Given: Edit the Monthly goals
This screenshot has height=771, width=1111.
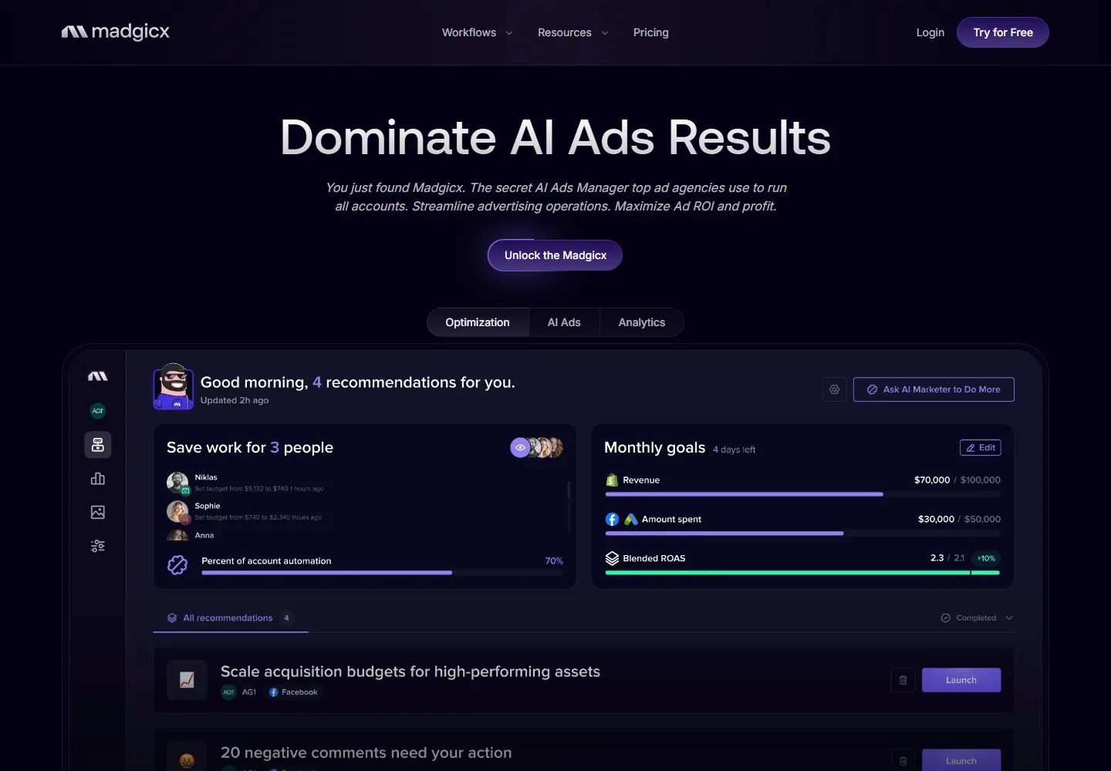Looking at the screenshot, I should tap(981, 447).
